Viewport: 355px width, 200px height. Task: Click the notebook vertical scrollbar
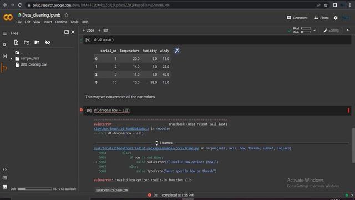(353, 146)
